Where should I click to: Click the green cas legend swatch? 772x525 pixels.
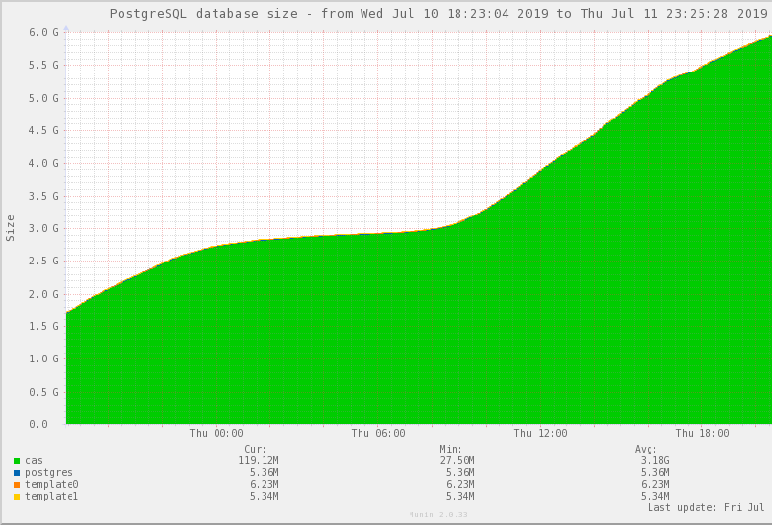tap(17, 460)
